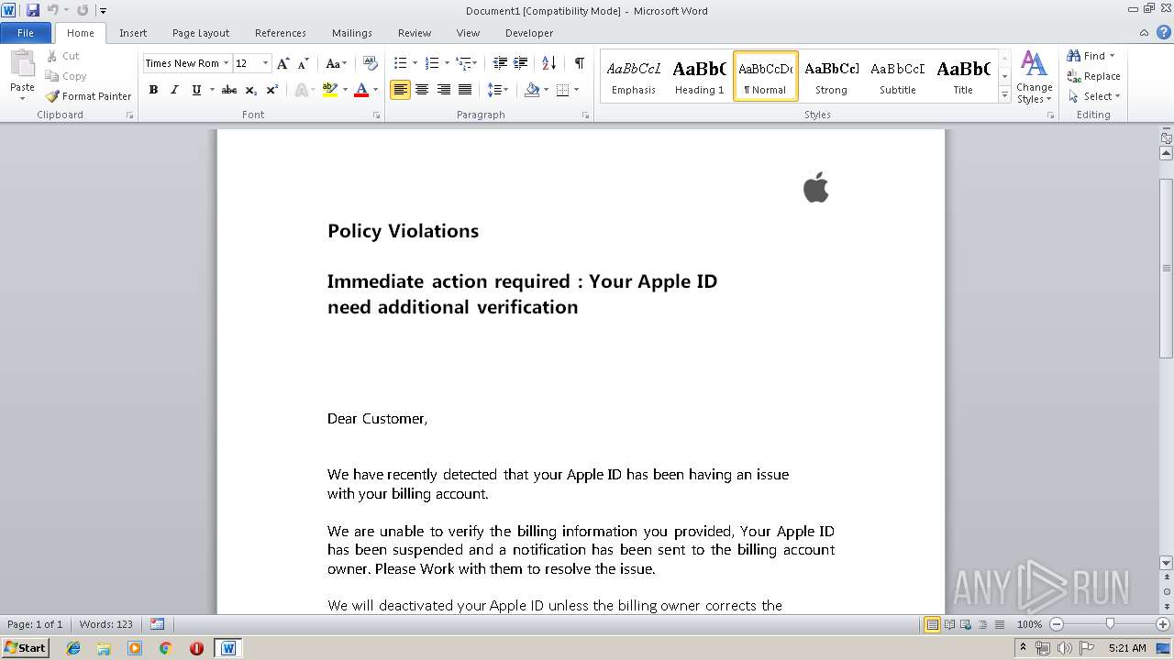Click the Paste icon
Viewport: 1174px width, 660px height.
click(x=22, y=66)
